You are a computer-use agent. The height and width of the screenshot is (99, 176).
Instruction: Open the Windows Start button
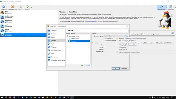point(2,97)
